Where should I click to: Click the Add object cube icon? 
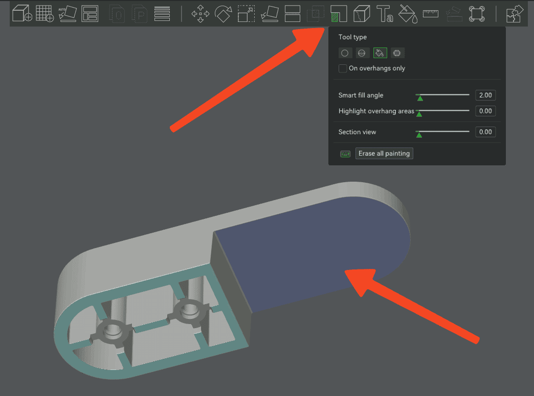pos(22,14)
